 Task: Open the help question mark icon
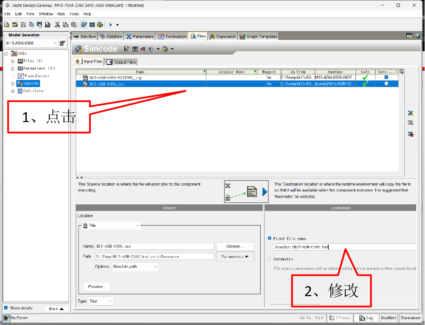(417, 36)
